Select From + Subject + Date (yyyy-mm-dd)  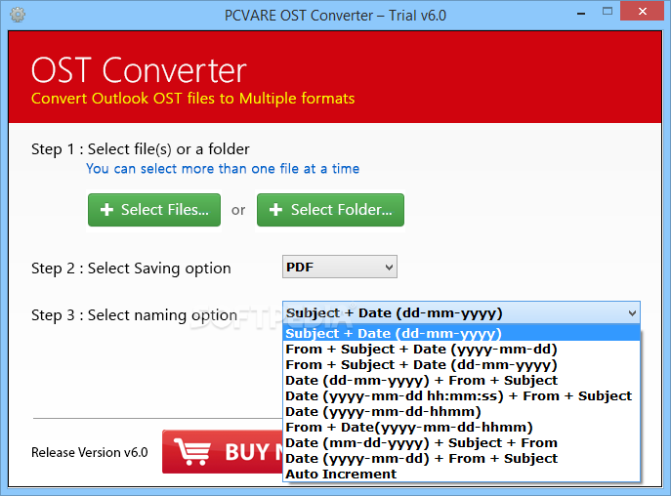461,349
